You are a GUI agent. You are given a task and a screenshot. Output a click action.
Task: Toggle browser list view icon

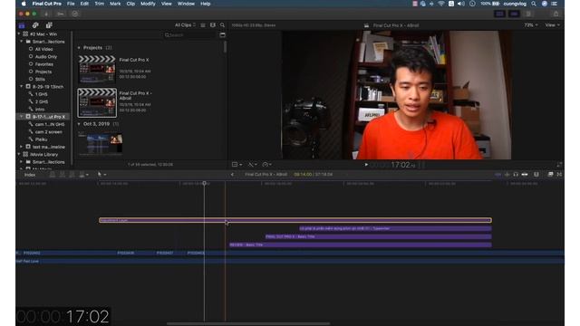click(203, 25)
